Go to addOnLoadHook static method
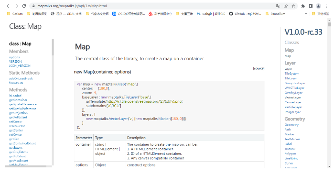The image size is (334, 175). tap(21, 78)
